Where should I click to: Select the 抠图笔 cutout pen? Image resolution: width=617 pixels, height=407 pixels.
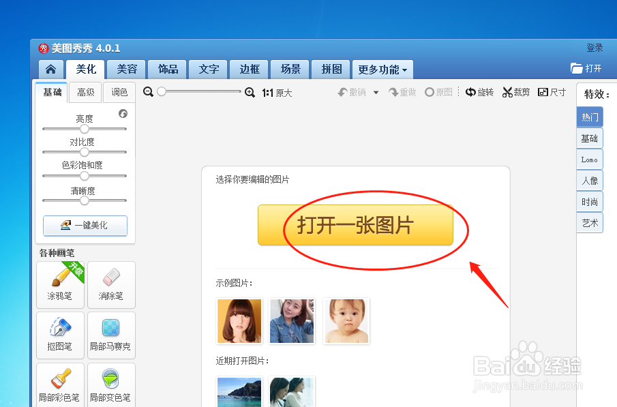pos(60,335)
